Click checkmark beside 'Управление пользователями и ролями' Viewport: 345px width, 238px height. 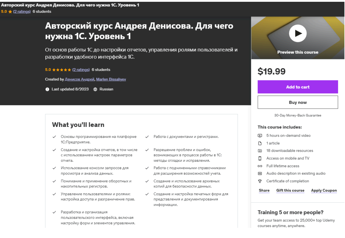click(x=54, y=194)
